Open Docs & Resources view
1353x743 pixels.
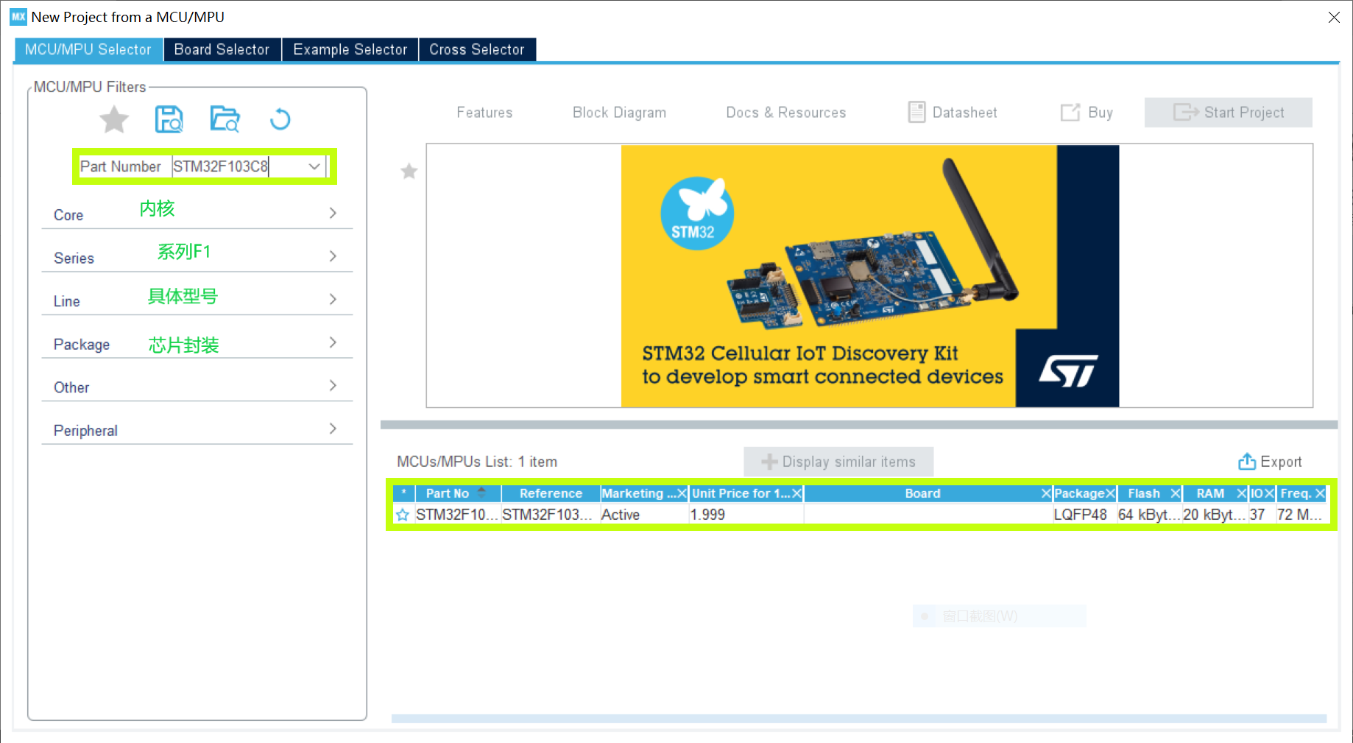coord(785,112)
